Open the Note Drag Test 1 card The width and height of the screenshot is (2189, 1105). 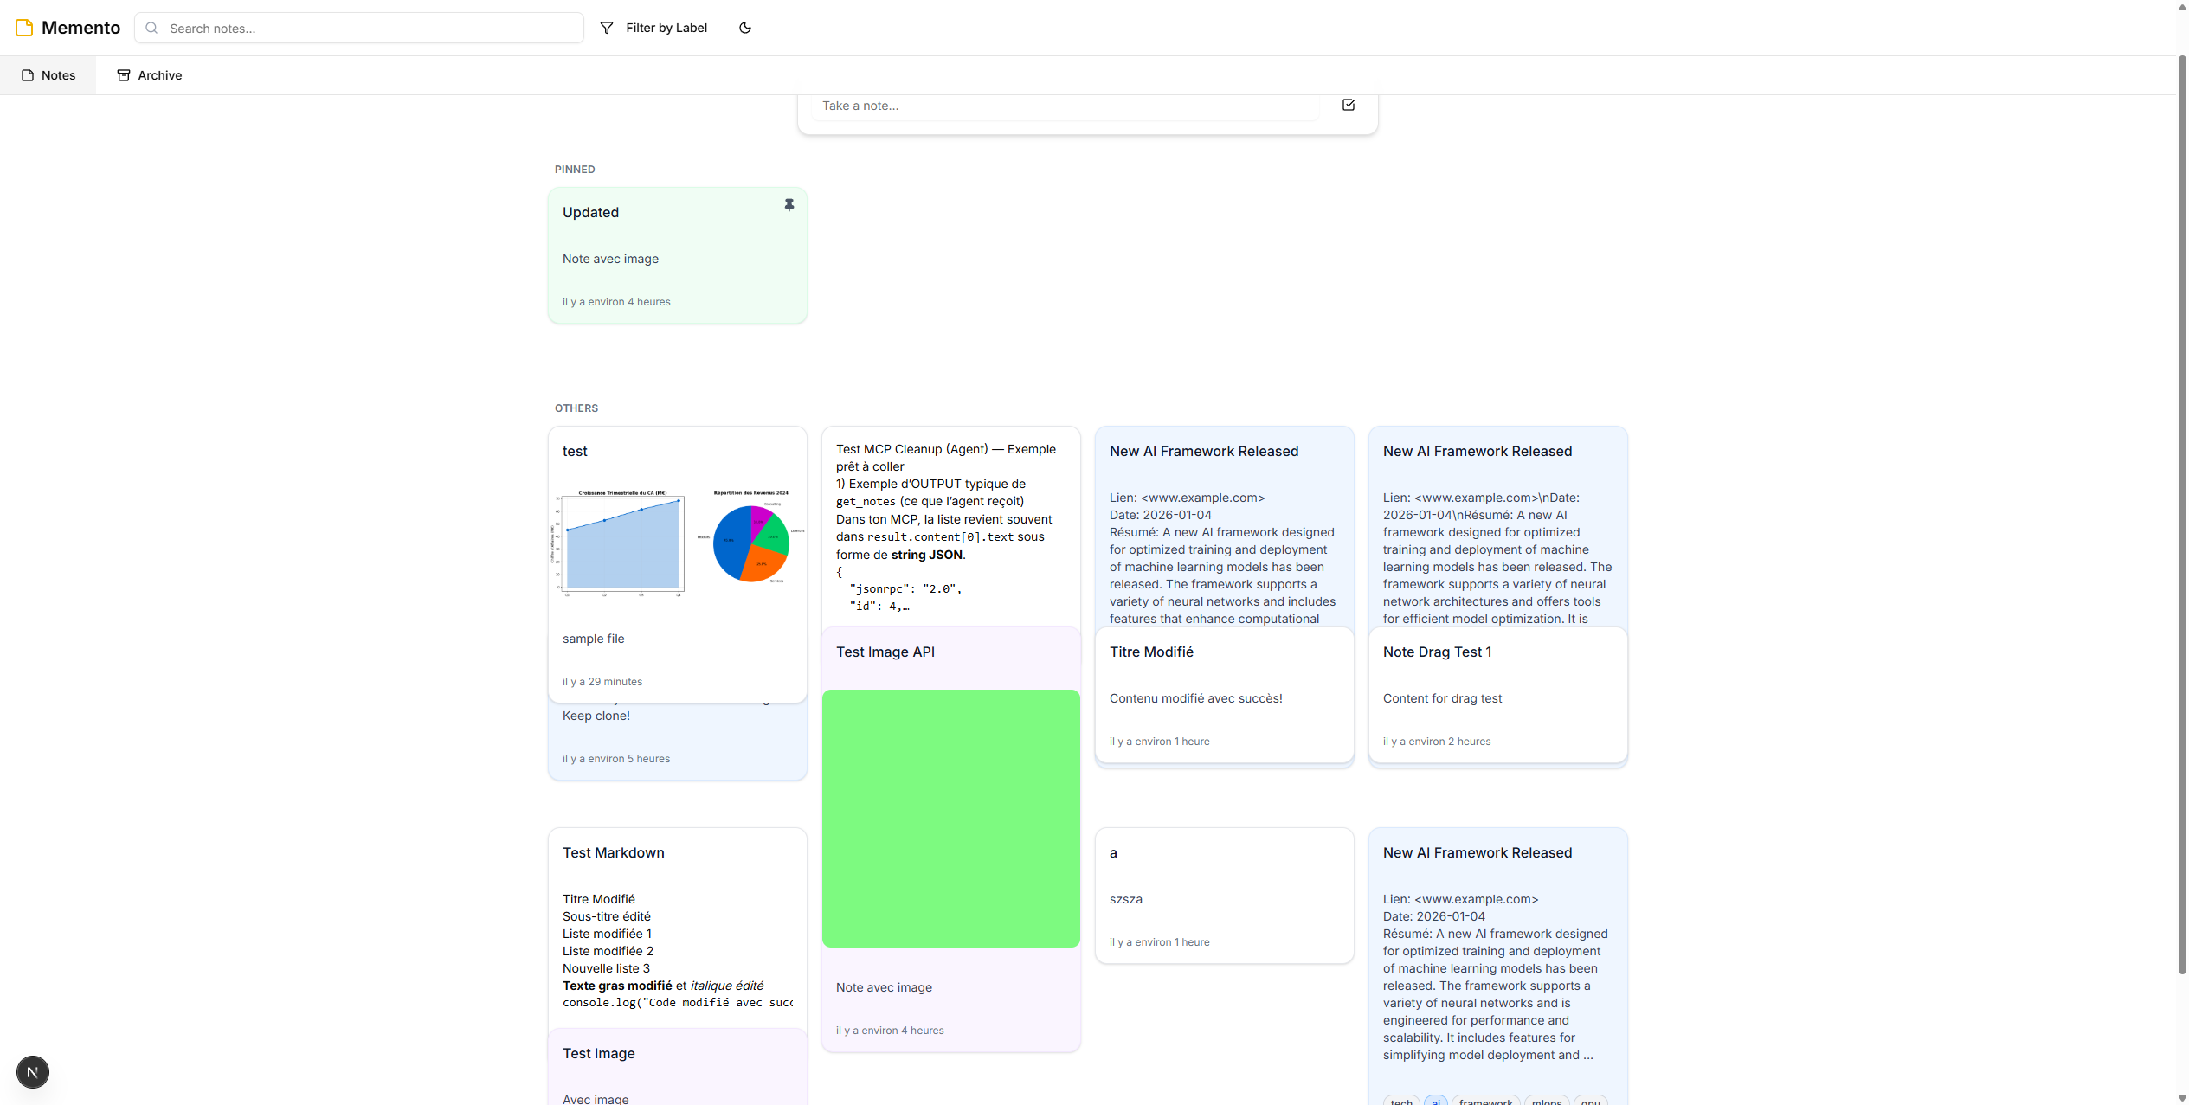click(x=1497, y=695)
